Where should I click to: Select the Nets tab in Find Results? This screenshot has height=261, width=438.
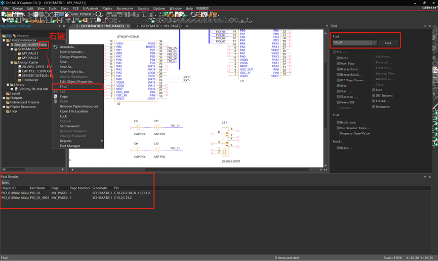coord(5,183)
